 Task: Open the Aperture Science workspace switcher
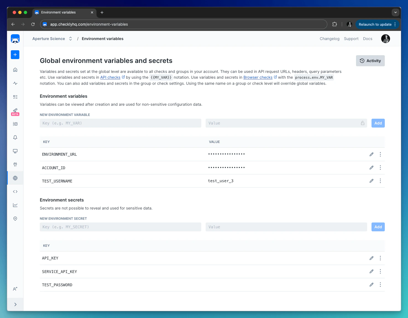tap(70, 39)
